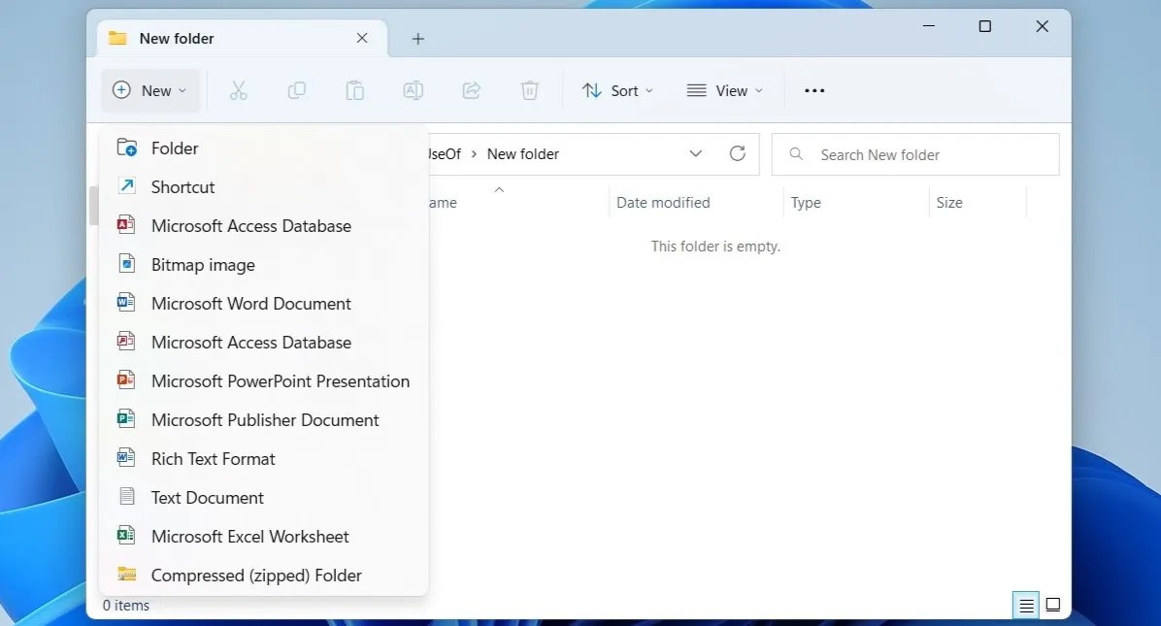Open the address bar history chevron

696,153
